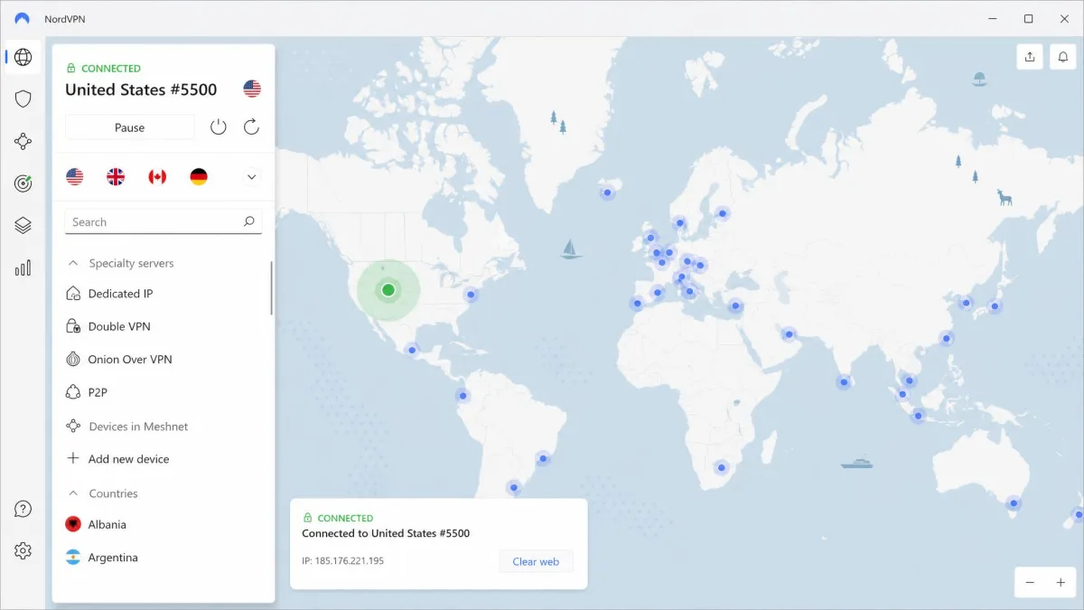
Task: Click the search magnifier icon
Action: 249,221
